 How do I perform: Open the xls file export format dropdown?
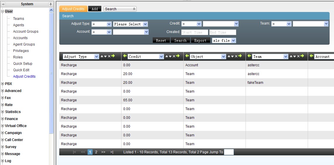click(224, 41)
